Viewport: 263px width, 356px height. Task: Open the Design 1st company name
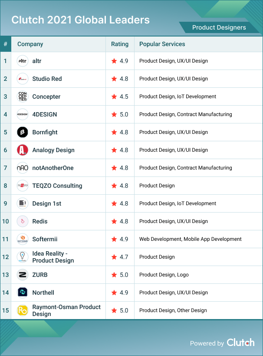pos(47,203)
